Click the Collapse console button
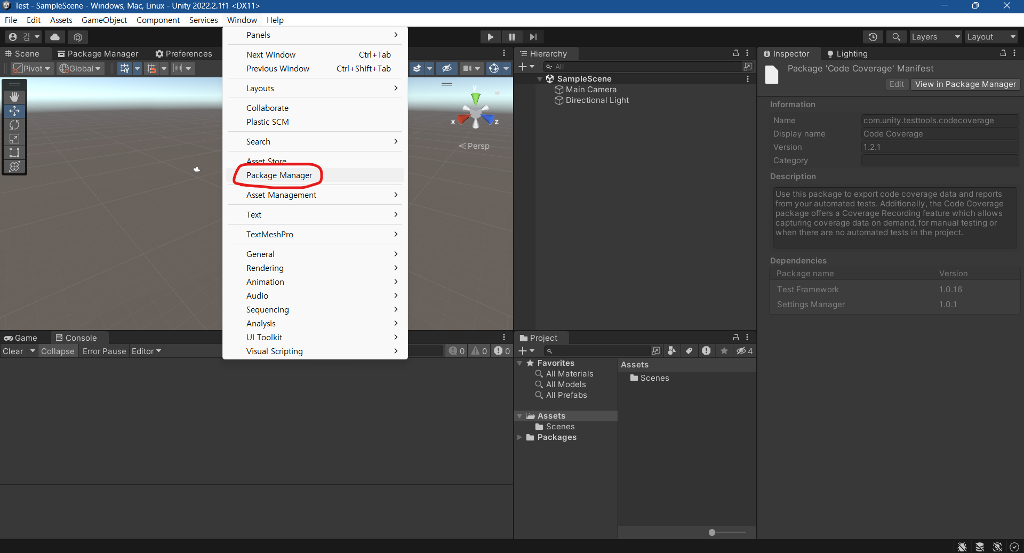This screenshot has width=1024, height=553. [58, 351]
